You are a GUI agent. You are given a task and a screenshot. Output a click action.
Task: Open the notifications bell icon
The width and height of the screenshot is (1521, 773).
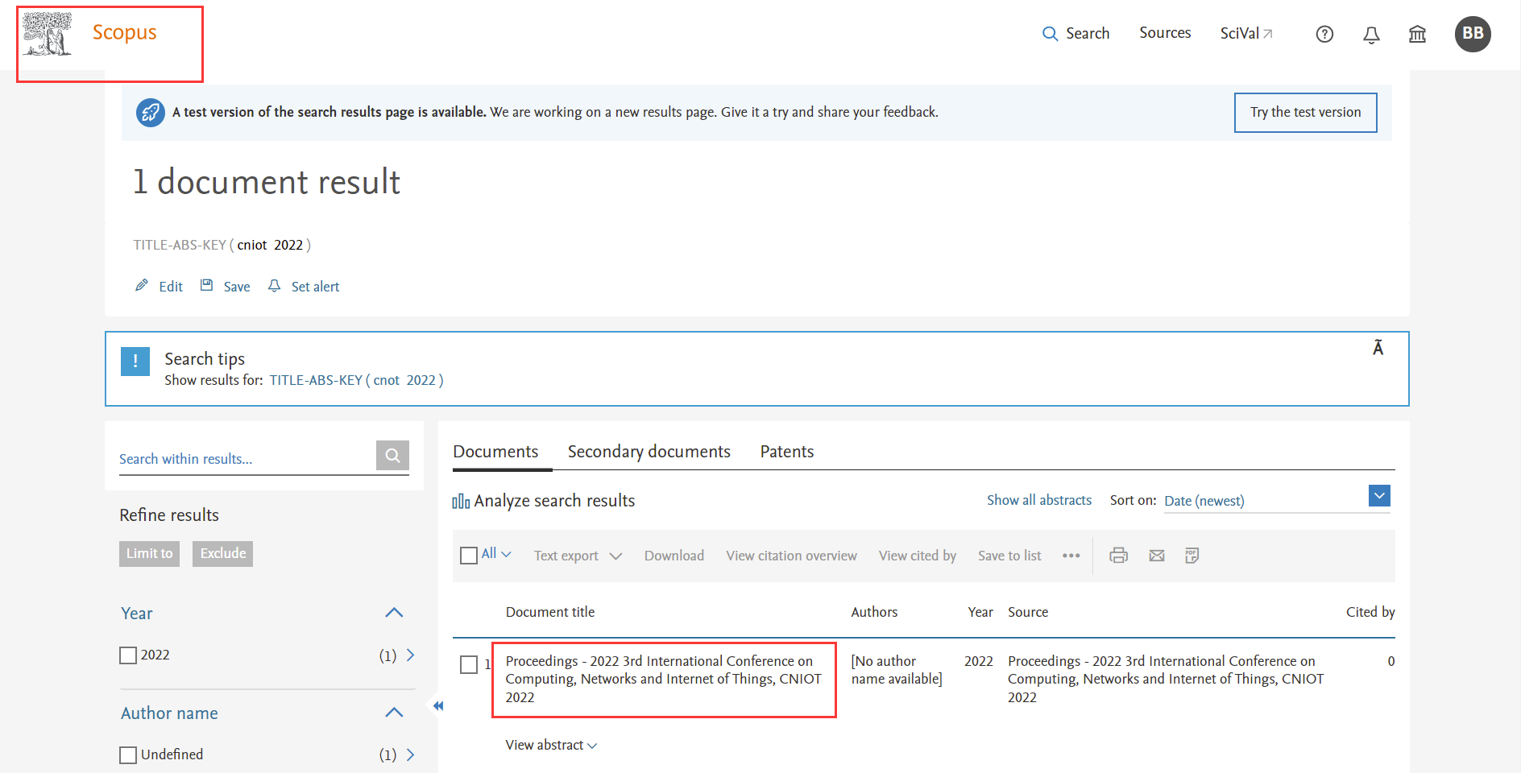point(1371,34)
